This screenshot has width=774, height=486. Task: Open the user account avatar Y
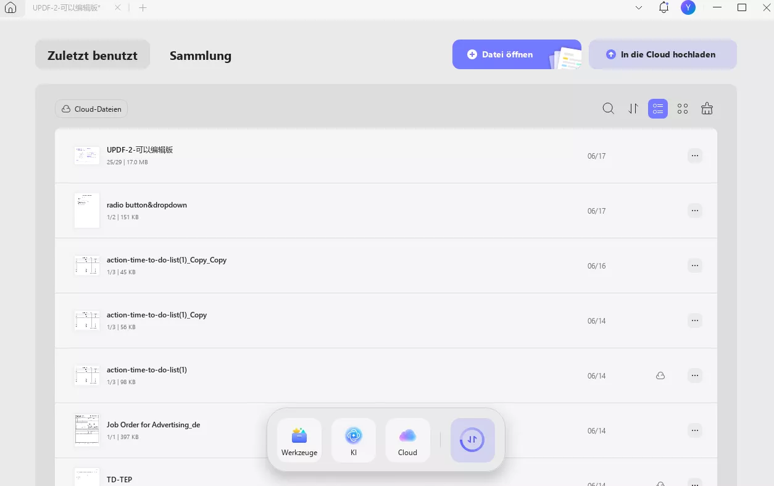pyautogui.click(x=688, y=8)
